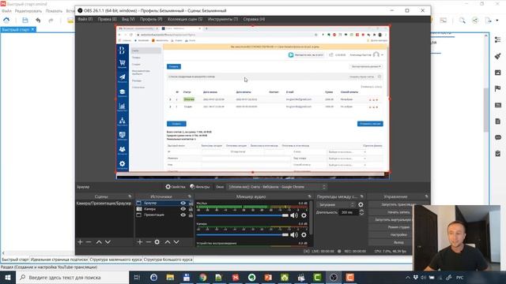The width and height of the screenshot is (506, 284).
Task: Open OBS Коллекция сцен menu
Action: click(185, 19)
